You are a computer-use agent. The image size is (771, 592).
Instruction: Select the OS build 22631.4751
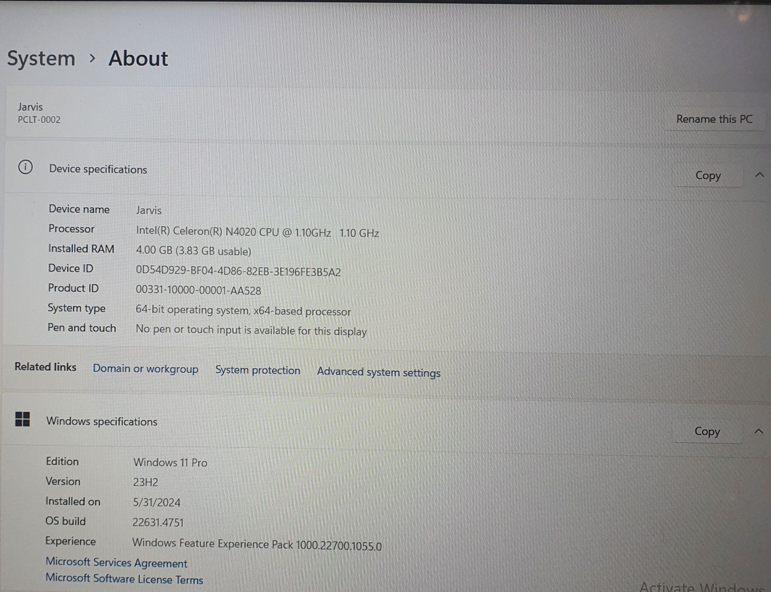(x=158, y=523)
